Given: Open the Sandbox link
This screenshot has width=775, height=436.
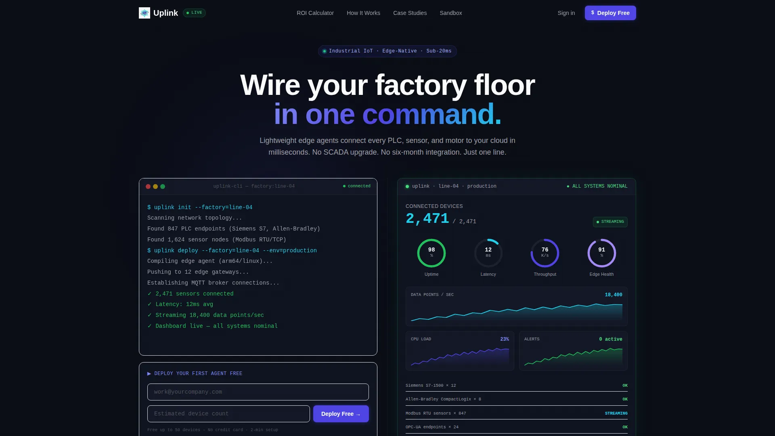Looking at the screenshot, I should point(451,13).
